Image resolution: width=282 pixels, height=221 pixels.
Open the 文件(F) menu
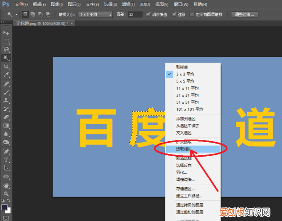(x=21, y=4)
